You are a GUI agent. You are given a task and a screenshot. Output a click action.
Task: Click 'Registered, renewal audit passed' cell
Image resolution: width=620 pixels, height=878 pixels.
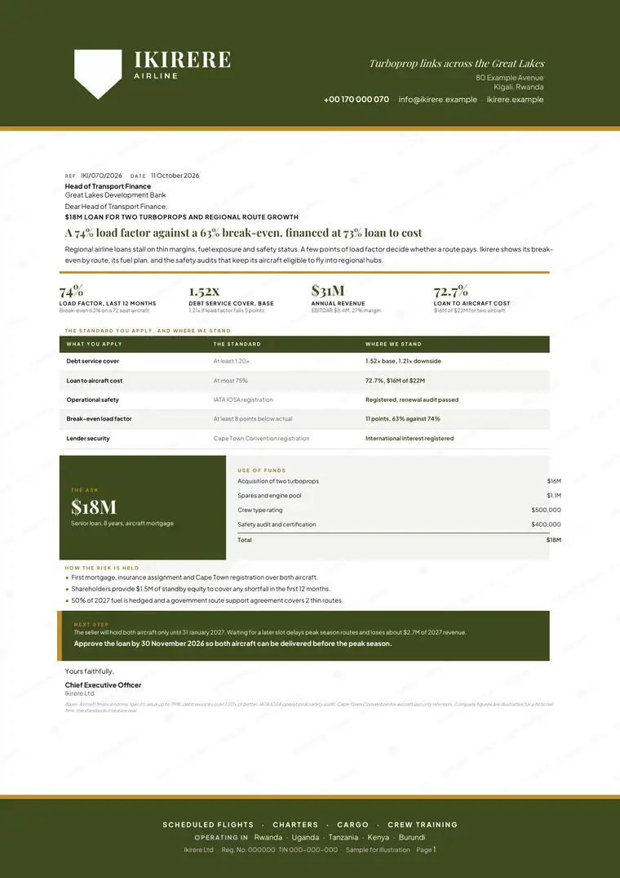point(412,400)
